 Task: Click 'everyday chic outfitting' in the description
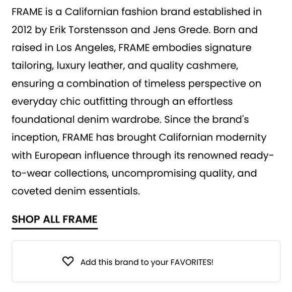point(69,102)
